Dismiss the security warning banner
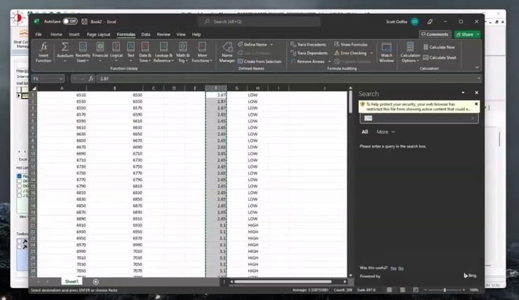This screenshot has width=519, height=300. click(476, 104)
